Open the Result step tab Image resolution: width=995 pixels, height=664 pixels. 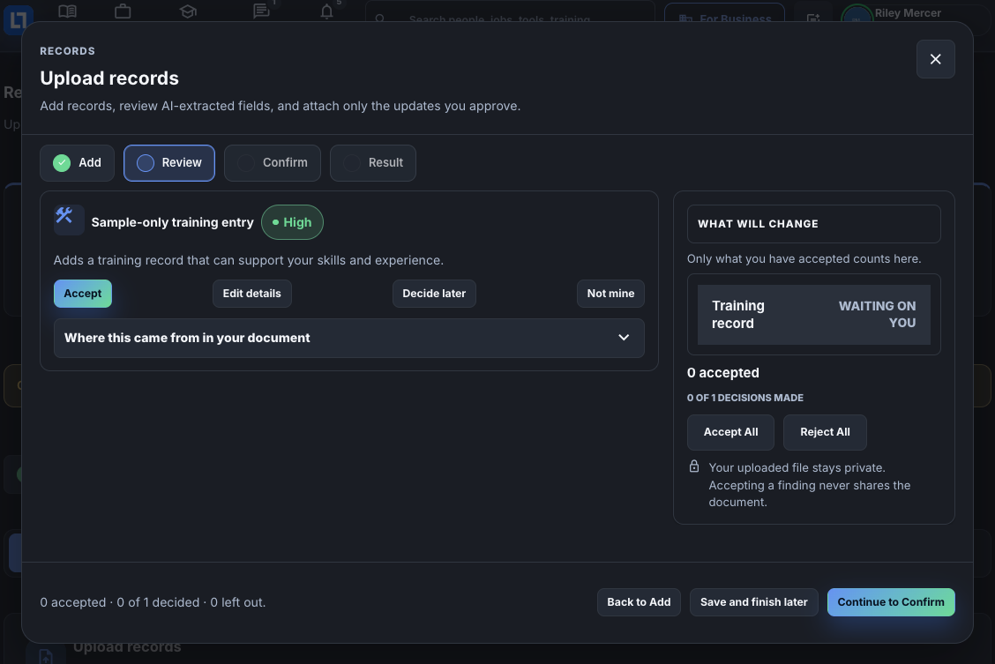pos(372,163)
